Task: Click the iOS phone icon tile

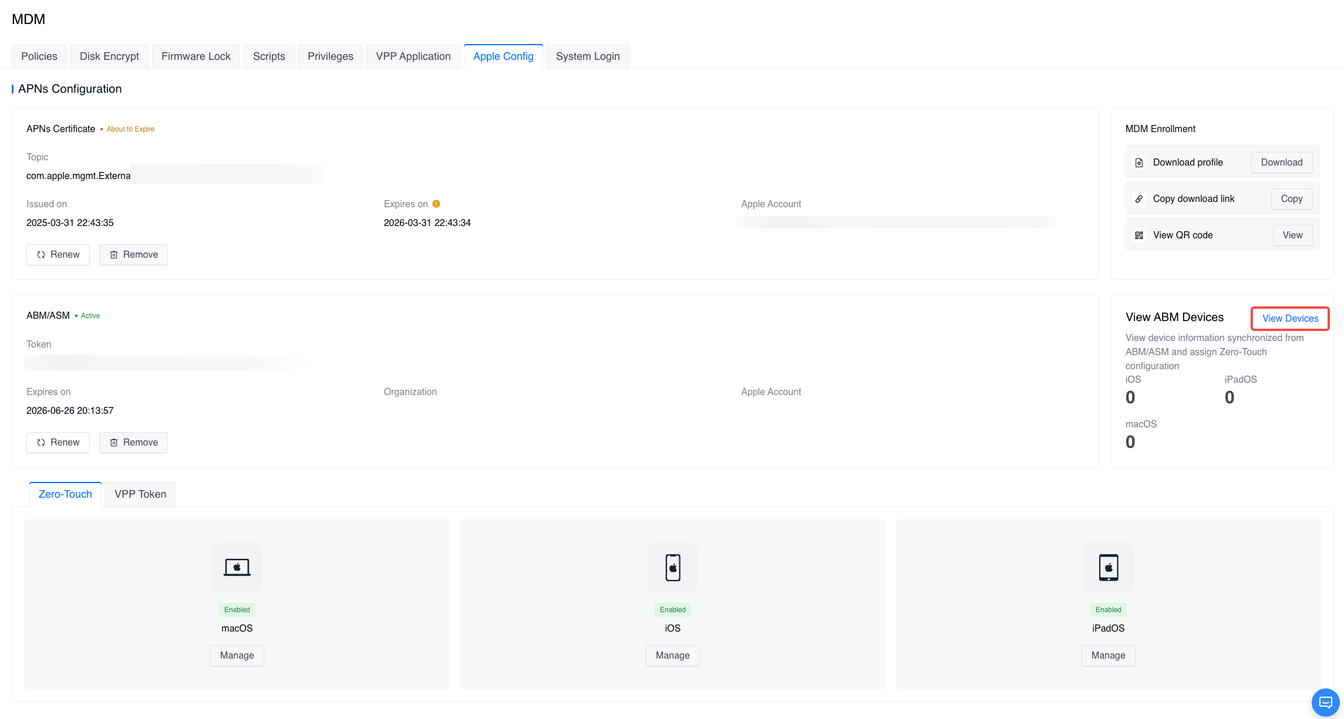Action: point(672,568)
